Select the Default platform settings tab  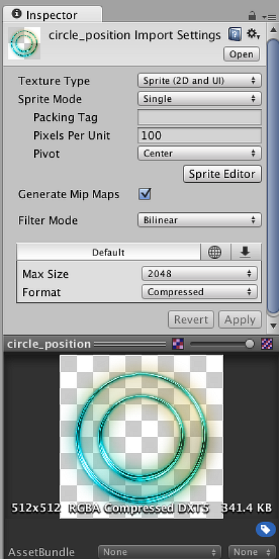point(108,252)
